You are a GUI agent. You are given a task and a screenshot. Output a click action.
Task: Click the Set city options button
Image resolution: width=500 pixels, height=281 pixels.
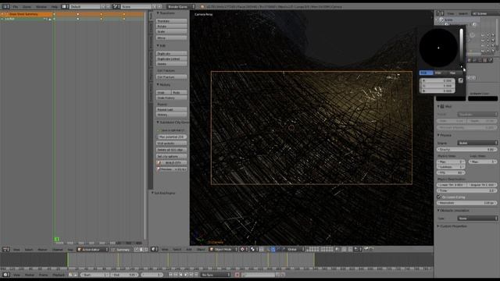click(x=172, y=156)
